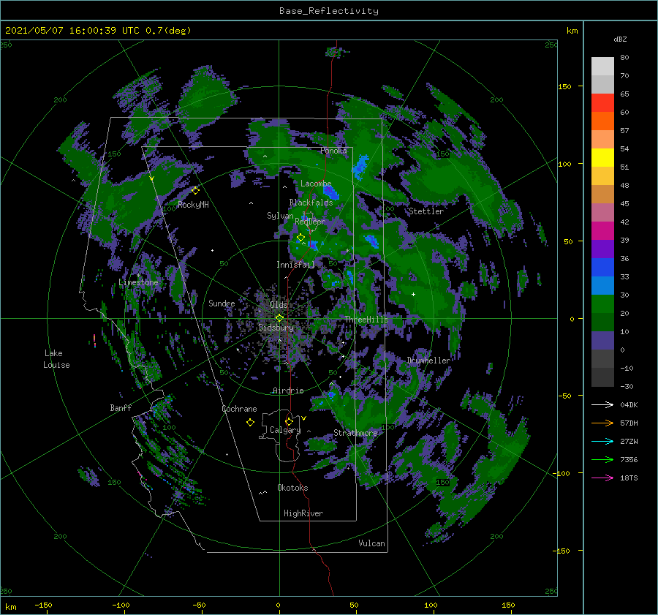The image size is (658, 615).
Task: Select the yellow diamond marker below Cochrane
Action: pos(250,423)
